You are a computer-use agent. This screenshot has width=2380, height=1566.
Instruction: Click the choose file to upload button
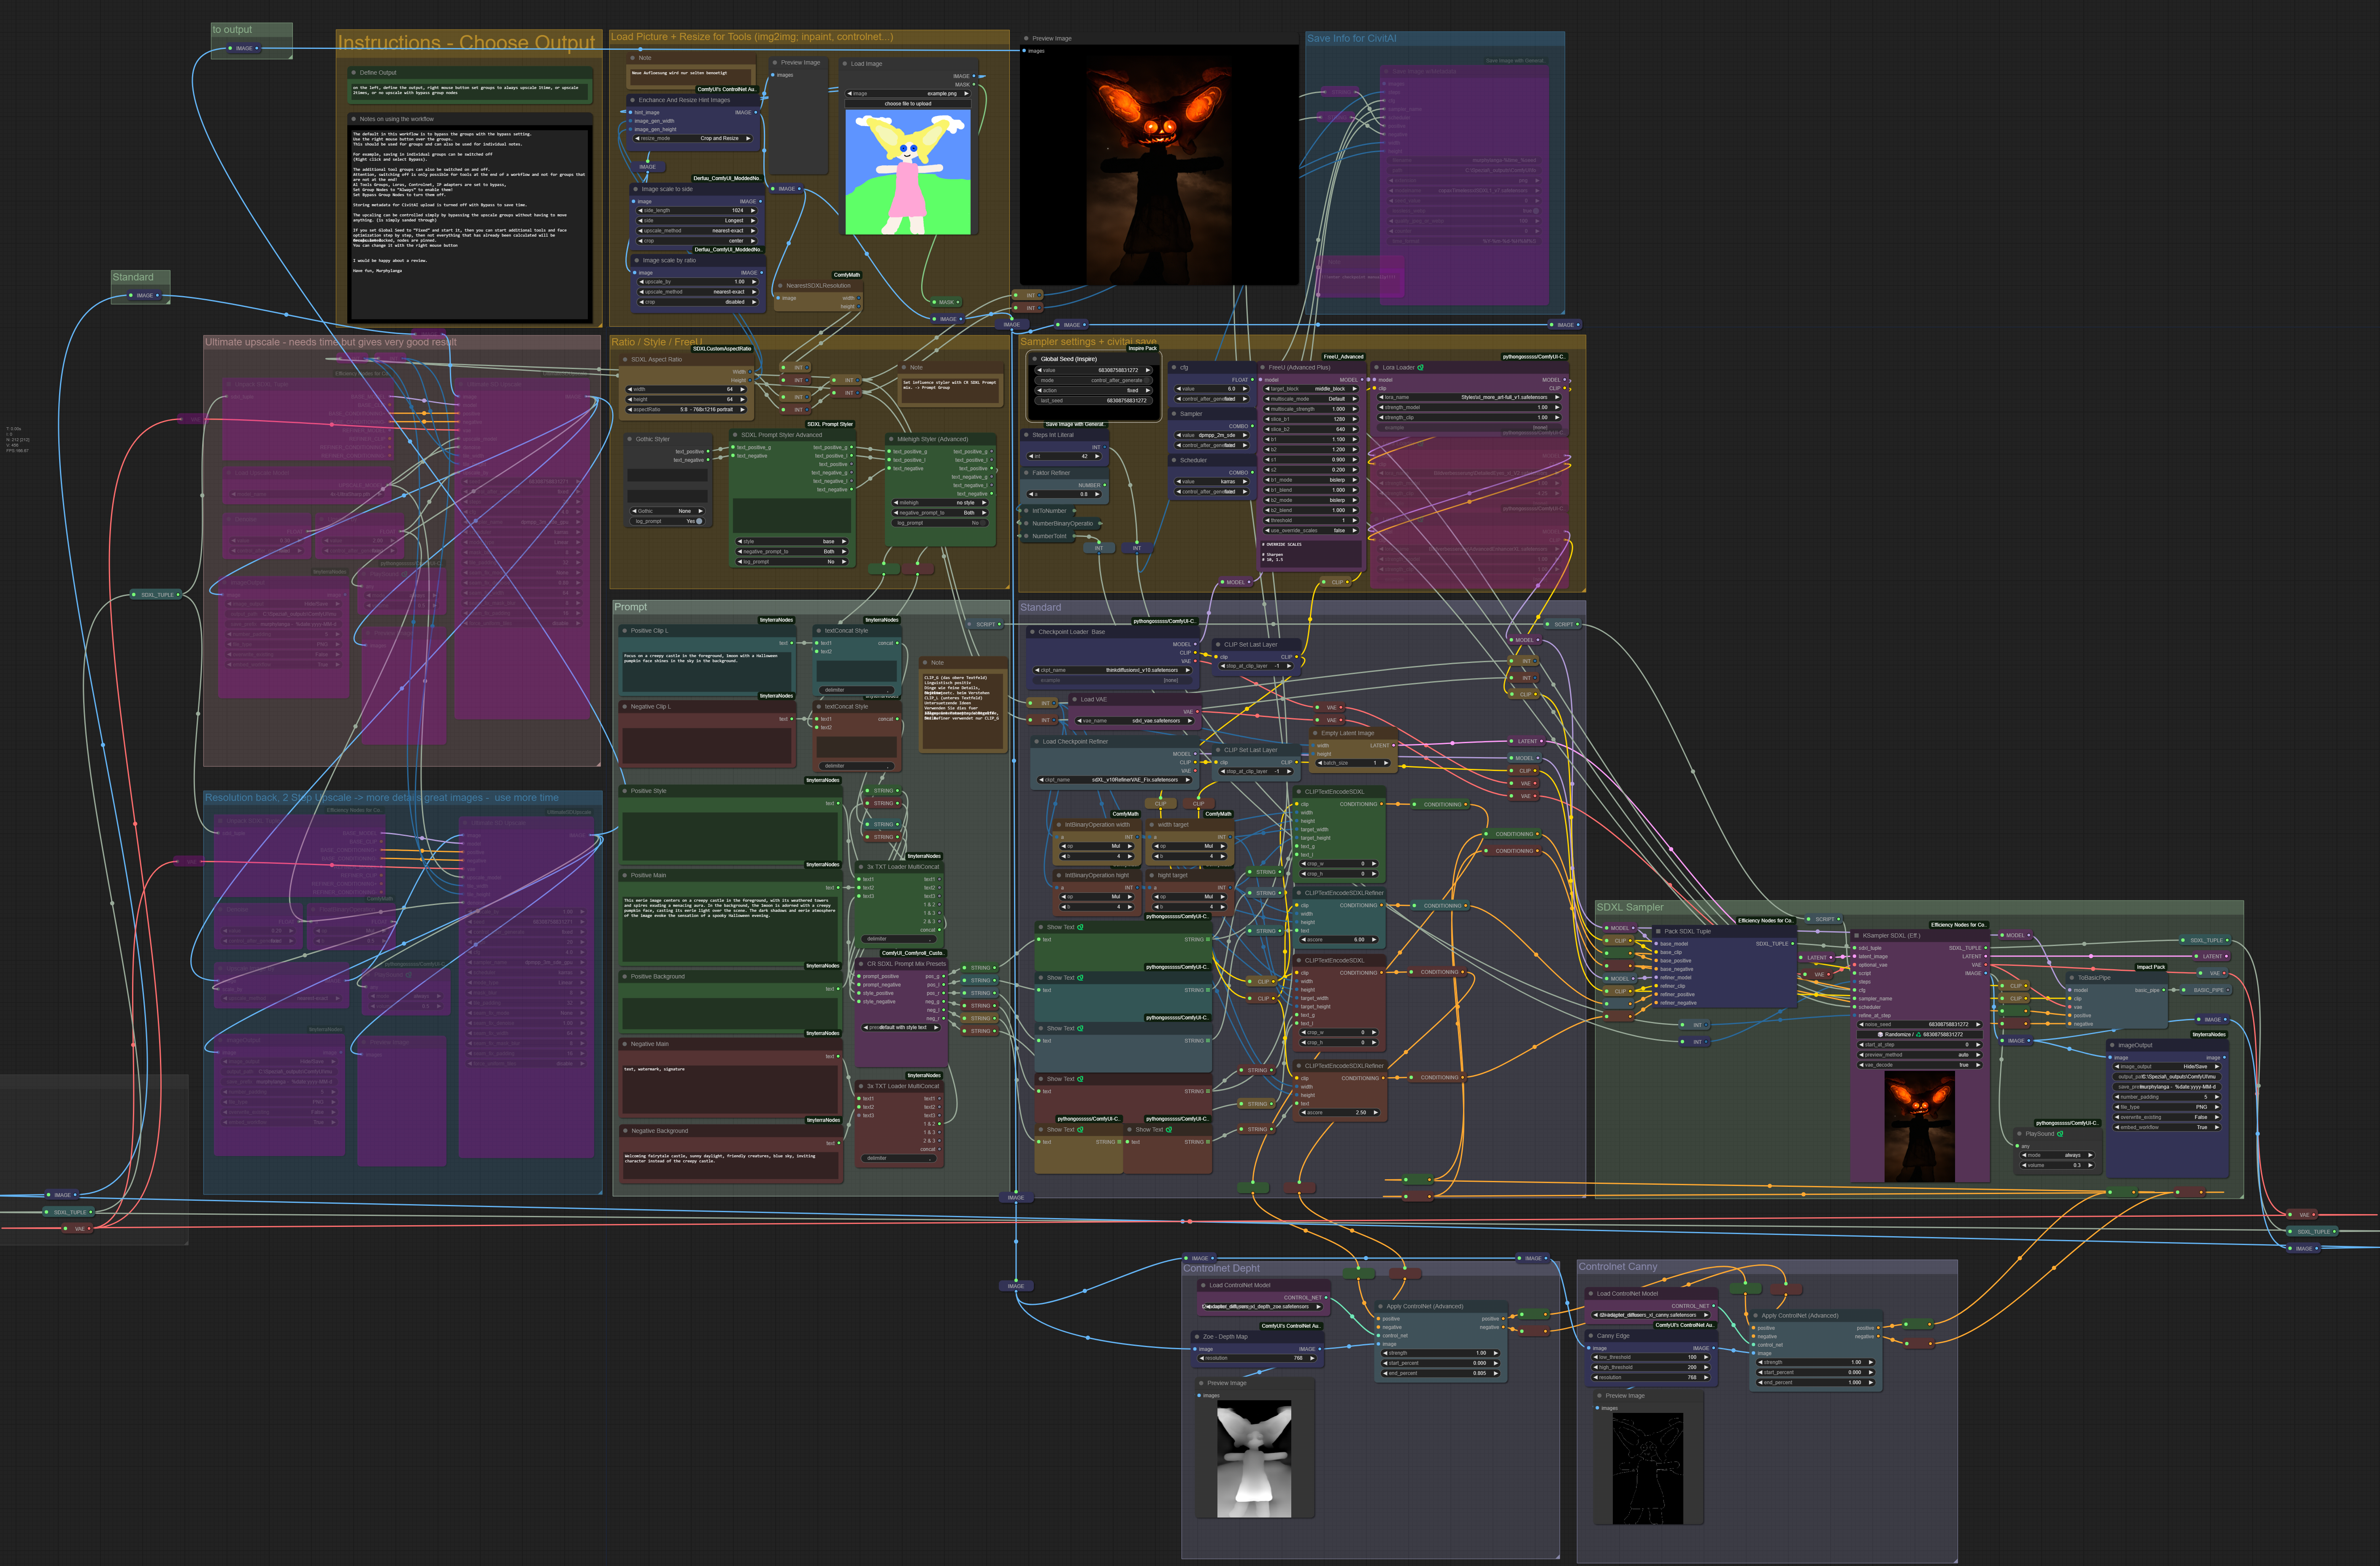click(908, 103)
